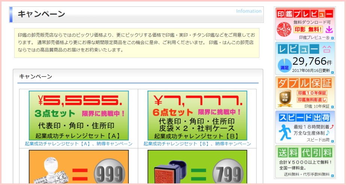Click the silver 799 coin icon
The width and height of the screenshot is (346, 185).
(x=228, y=172)
